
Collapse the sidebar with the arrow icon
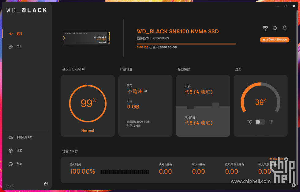pyautogui.click(x=46, y=184)
